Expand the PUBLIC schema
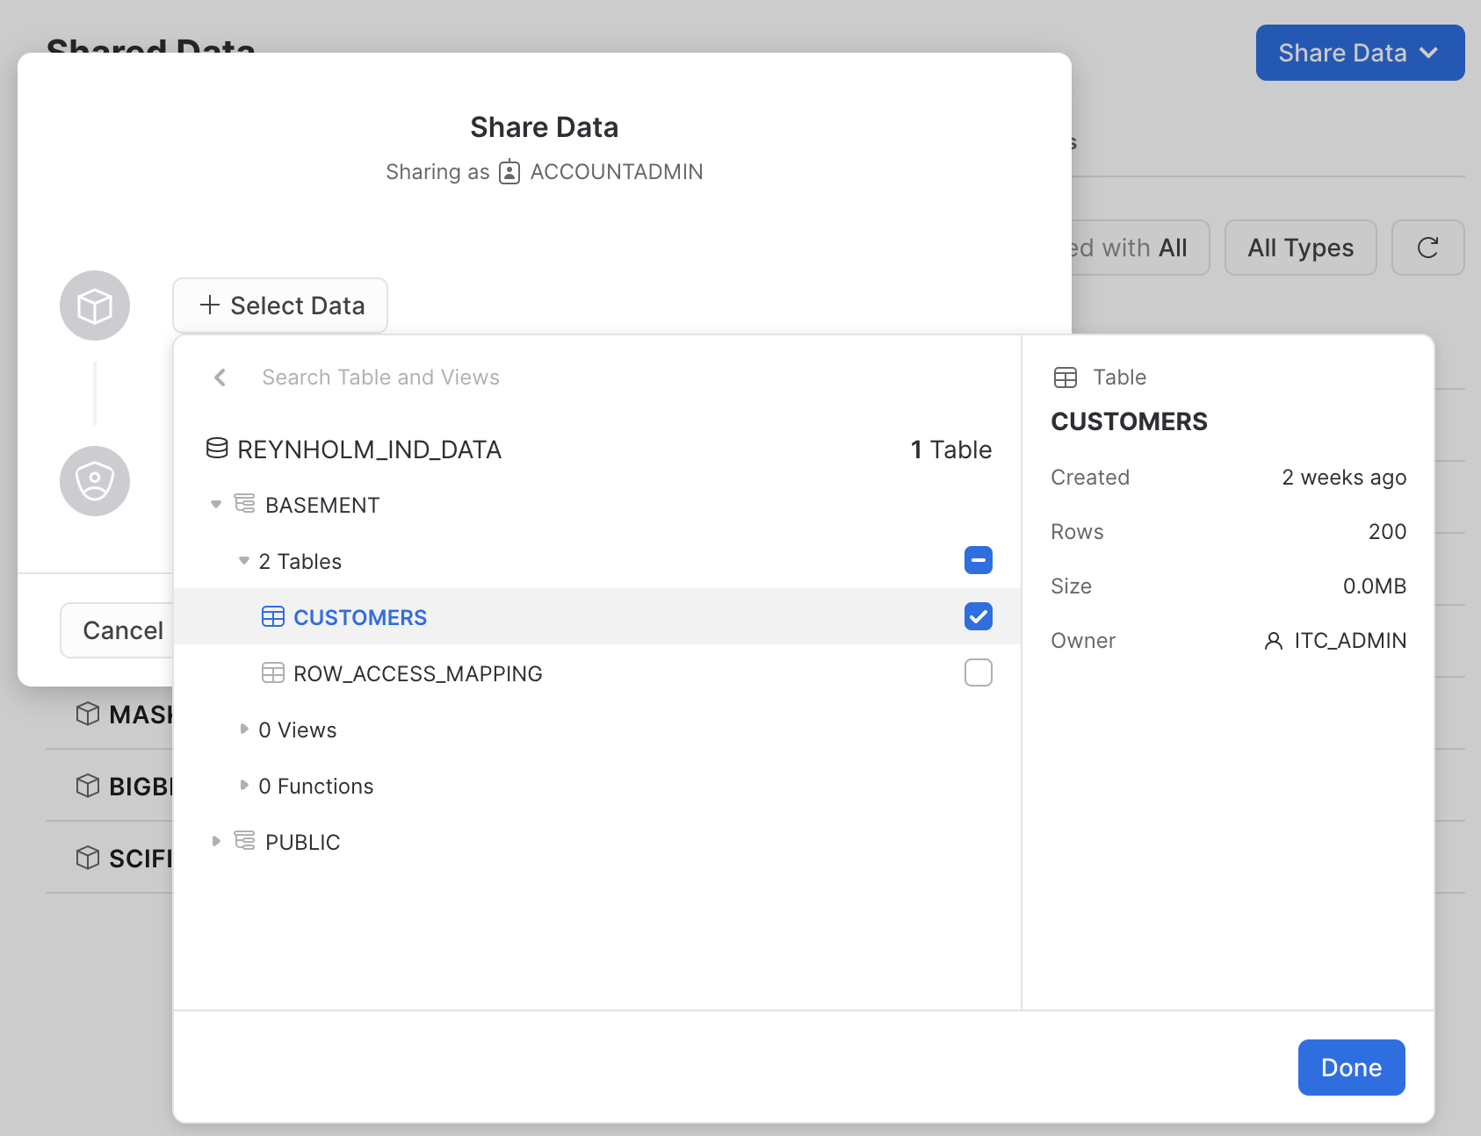 click(x=216, y=841)
